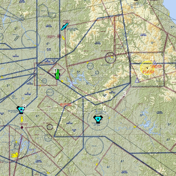Click the elevation figure 5⁷ near the lake
The image size is (176, 176).
click(x=88, y=83)
